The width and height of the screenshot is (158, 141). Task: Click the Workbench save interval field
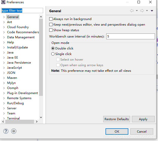pos(131,36)
